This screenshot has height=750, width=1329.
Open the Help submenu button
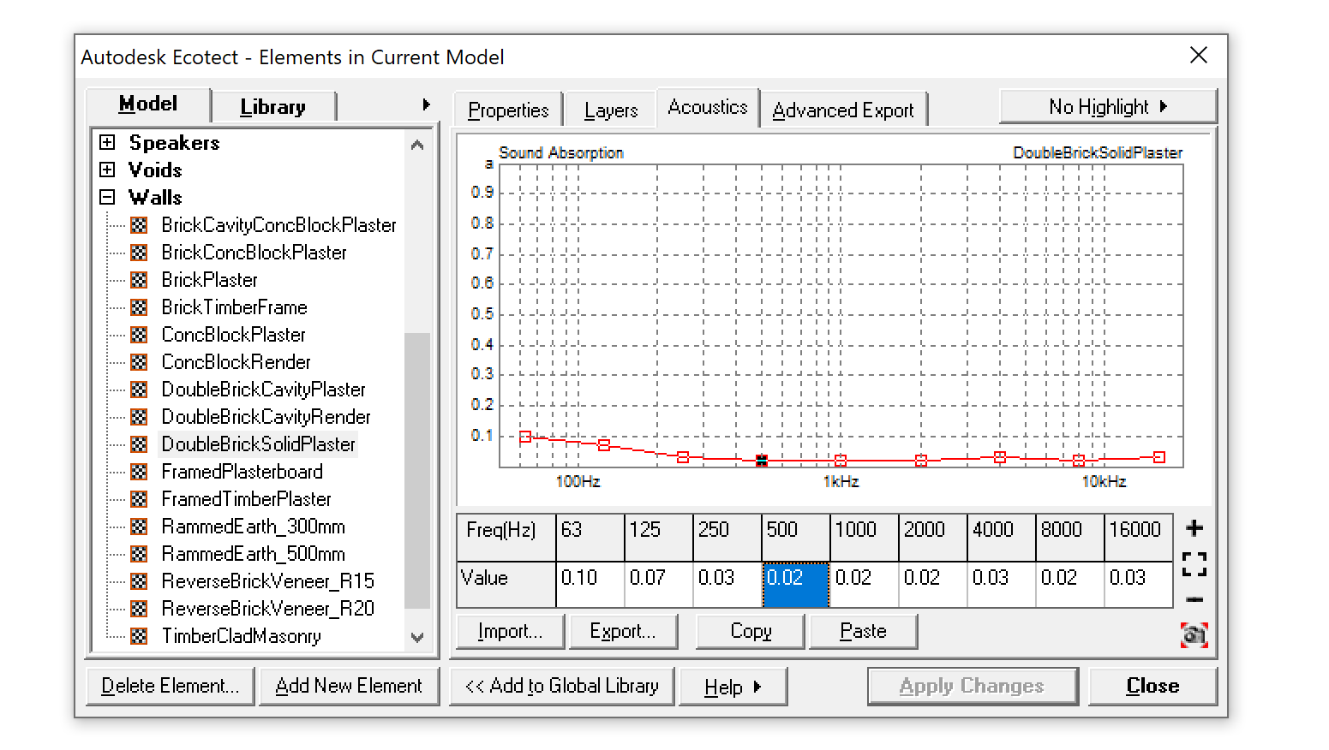pyautogui.click(x=733, y=687)
